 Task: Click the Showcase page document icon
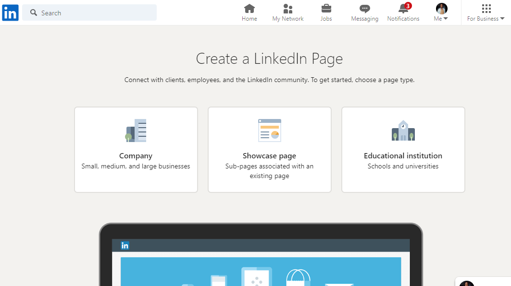(x=269, y=130)
